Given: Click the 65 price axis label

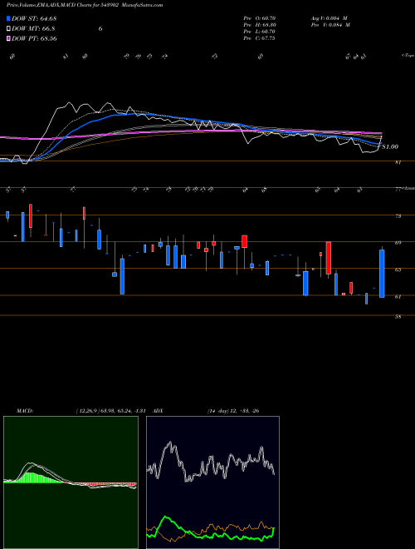Looking at the screenshot, I should 398,270.
